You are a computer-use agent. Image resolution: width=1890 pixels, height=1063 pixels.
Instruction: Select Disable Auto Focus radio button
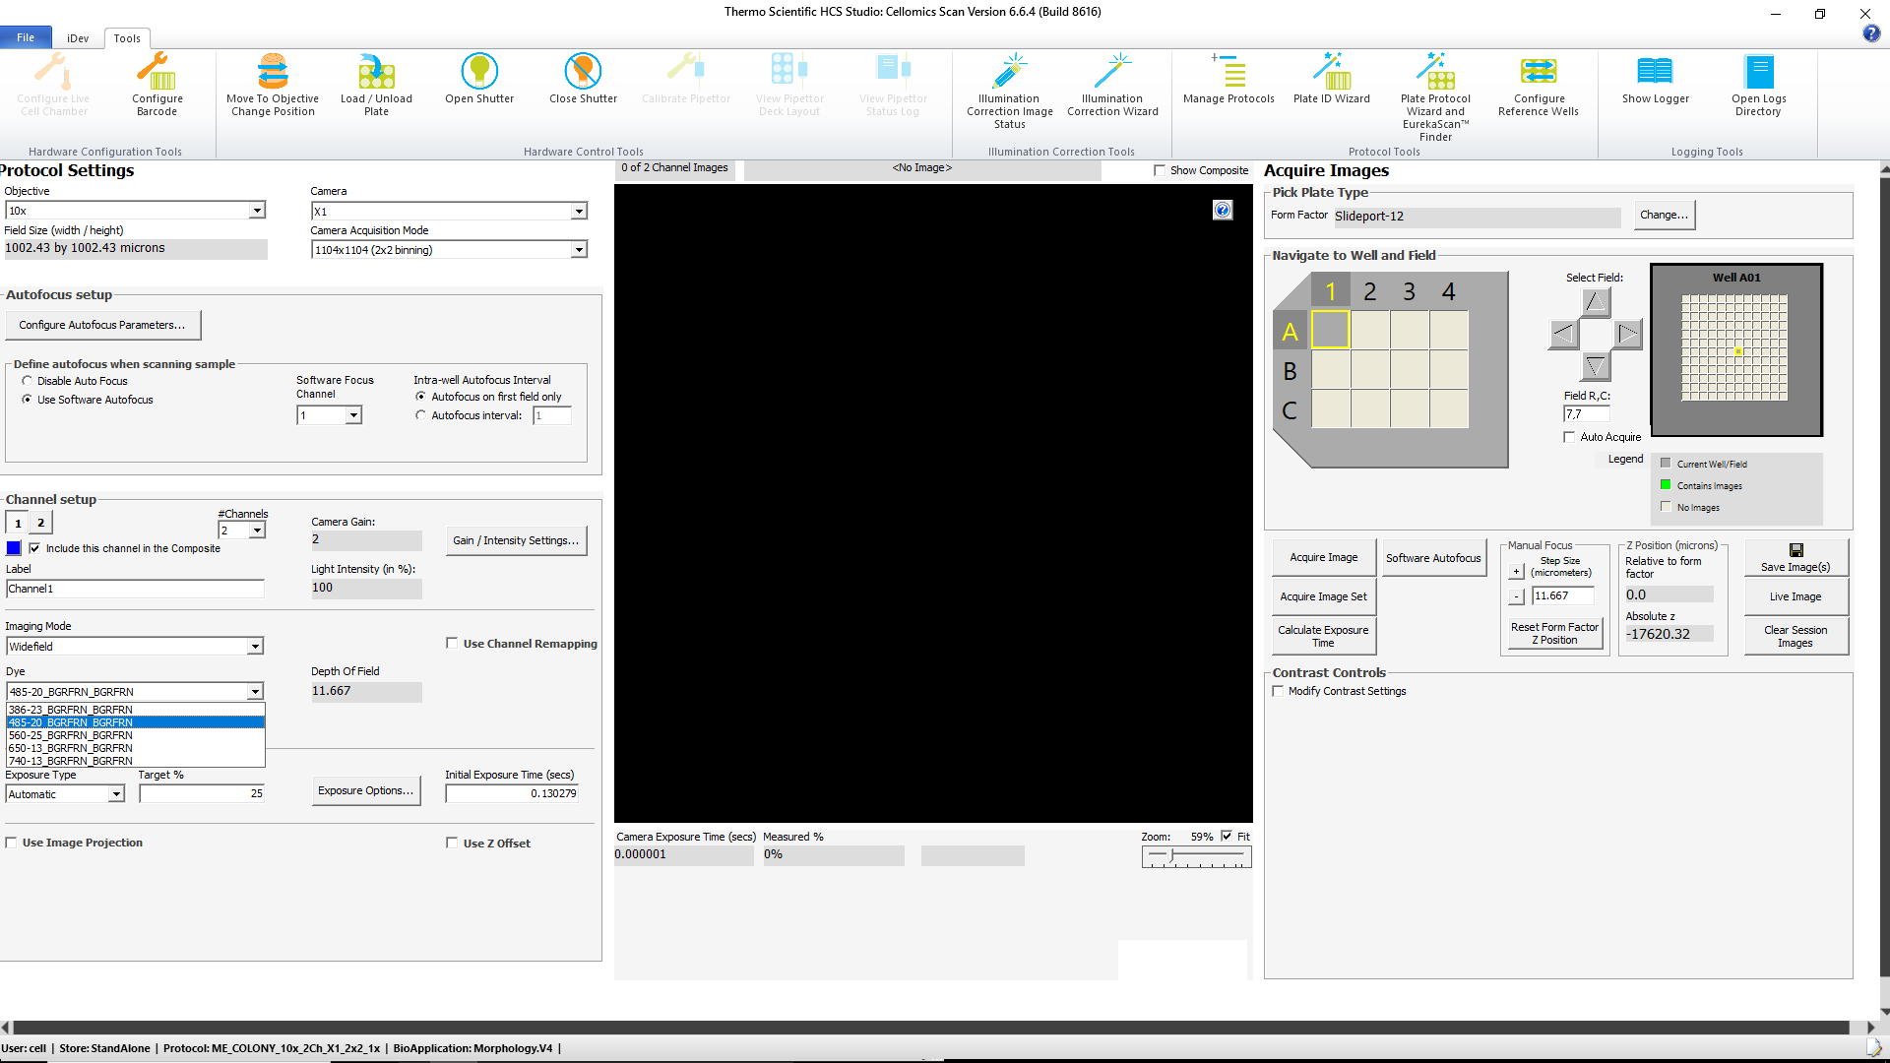click(28, 381)
